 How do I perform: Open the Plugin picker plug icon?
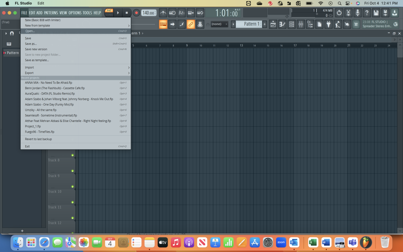(328, 24)
